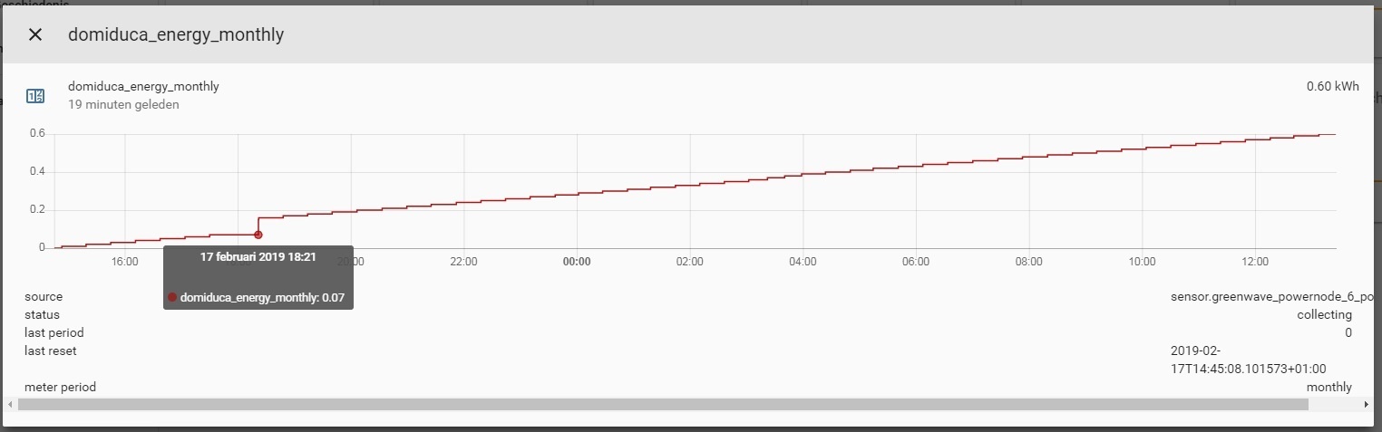Screen dimensions: 1382x432
Task: Click the 0.6 y-axis label
Action: pos(37,134)
